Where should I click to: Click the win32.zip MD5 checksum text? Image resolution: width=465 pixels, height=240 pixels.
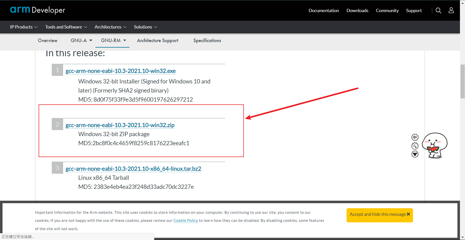pos(134,143)
